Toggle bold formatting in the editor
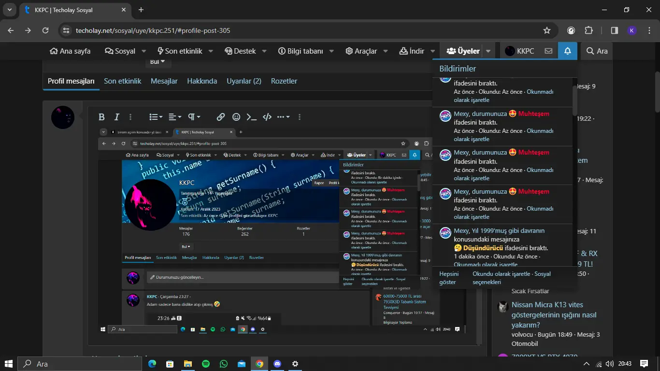The width and height of the screenshot is (660, 371). [101, 117]
